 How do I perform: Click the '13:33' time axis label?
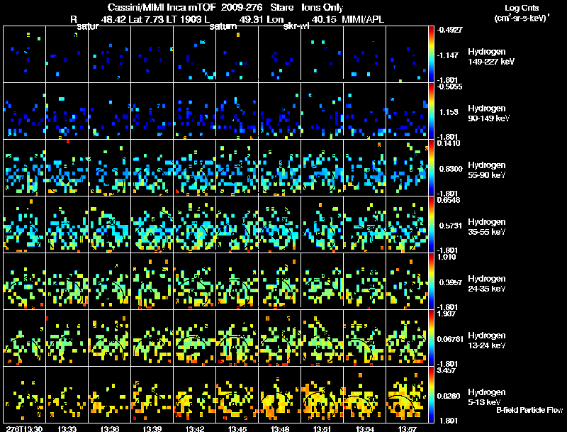click(67, 428)
